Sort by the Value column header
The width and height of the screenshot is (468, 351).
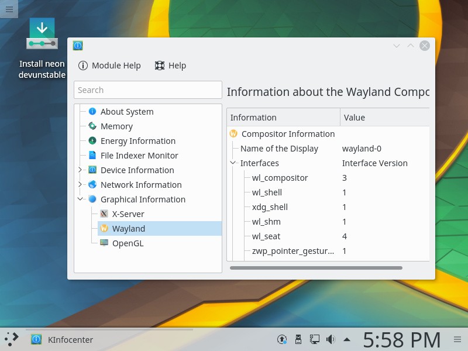(385, 118)
